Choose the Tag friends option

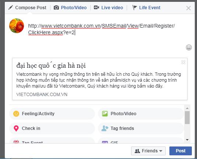(x=141, y=128)
